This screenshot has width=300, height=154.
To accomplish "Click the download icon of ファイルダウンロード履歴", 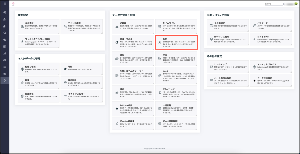I will pos(22,41).
